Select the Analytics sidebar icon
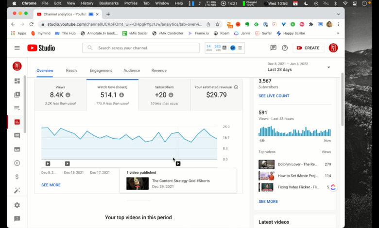 pos(17,122)
